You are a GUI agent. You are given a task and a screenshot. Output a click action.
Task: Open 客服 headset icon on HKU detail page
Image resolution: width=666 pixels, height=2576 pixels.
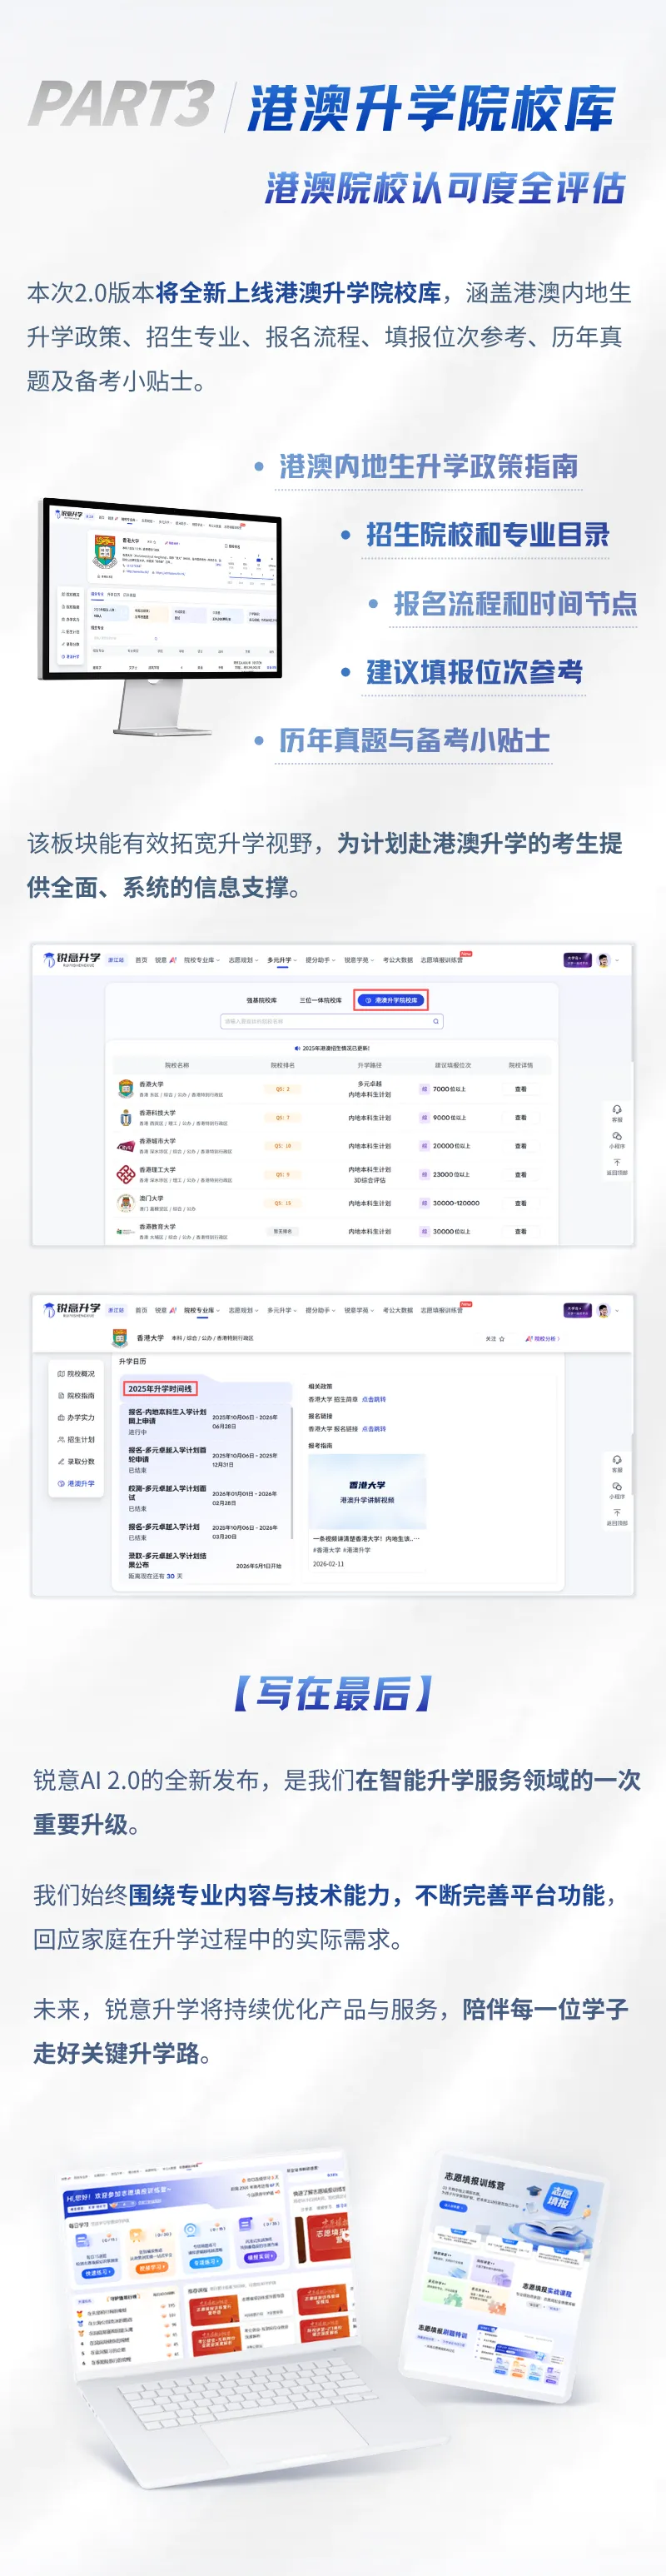point(617,1459)
